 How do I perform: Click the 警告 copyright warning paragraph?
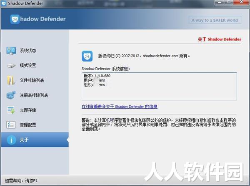pos(159,125)
